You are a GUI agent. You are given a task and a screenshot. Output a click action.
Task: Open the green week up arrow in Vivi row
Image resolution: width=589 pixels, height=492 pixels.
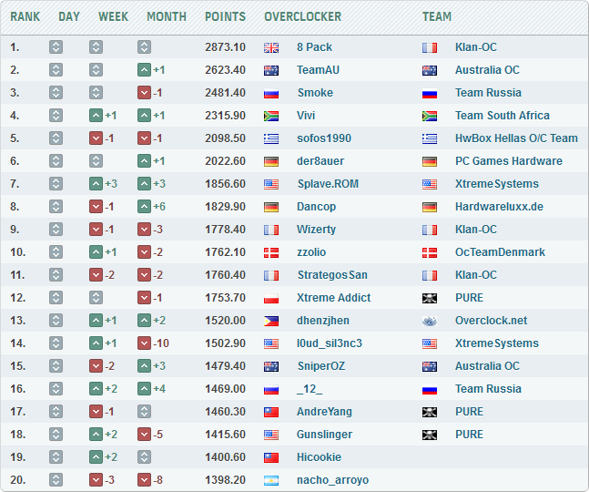(96, 116)
